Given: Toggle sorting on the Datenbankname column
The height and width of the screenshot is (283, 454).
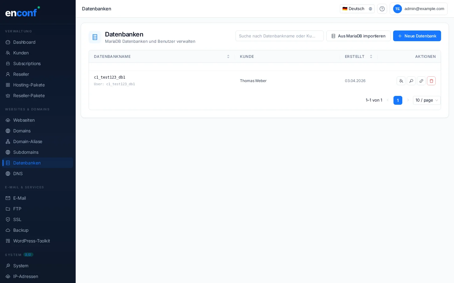Looking at the screenshot, I should (228, 57).
